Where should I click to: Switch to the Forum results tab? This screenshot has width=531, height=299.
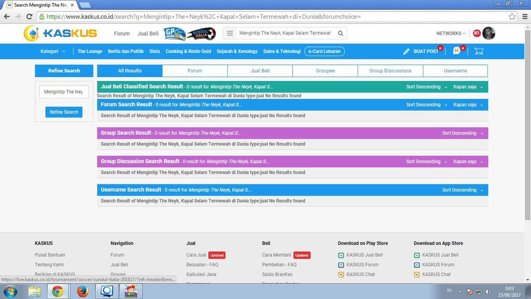(195, 71)
